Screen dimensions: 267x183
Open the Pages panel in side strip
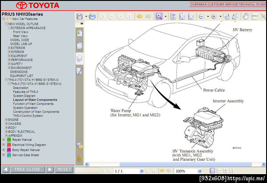coord(79,45)
